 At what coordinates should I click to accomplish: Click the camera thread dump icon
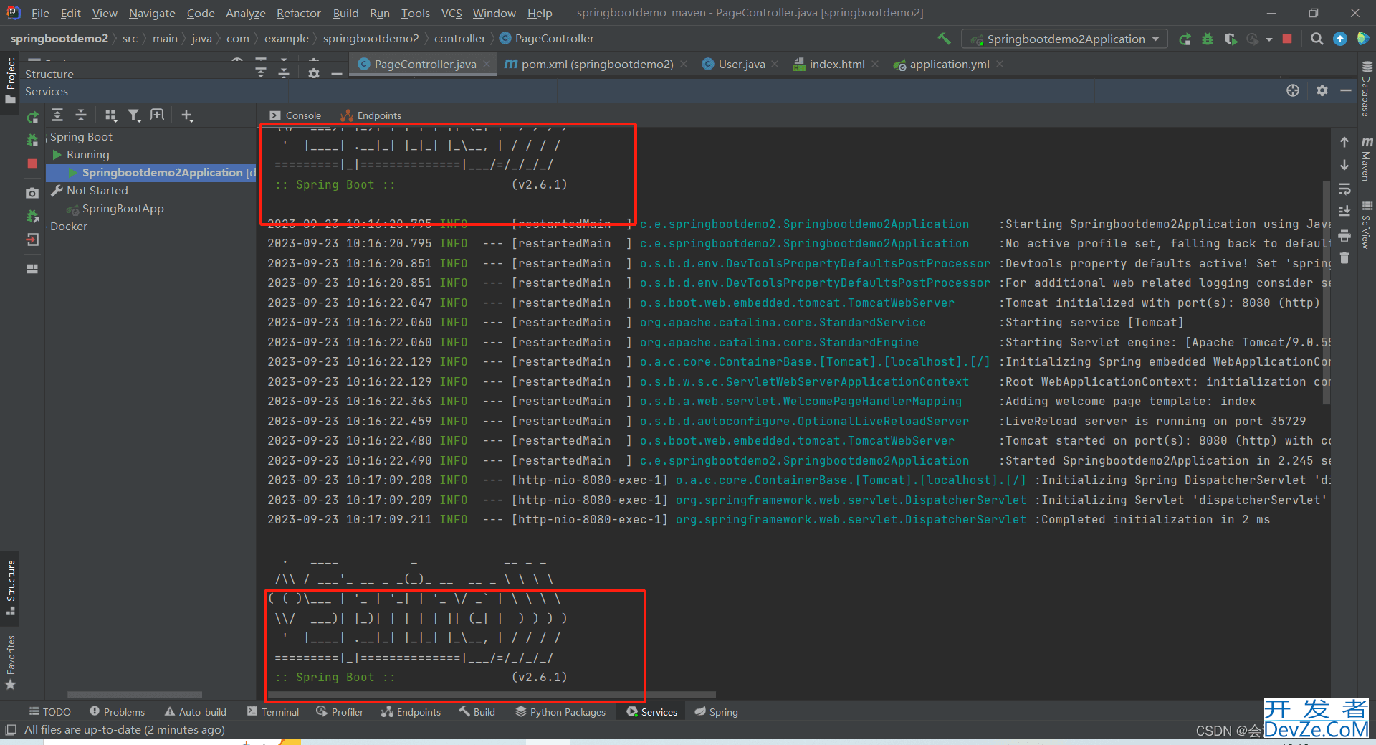pyautogui.click(x=32, y=193)
